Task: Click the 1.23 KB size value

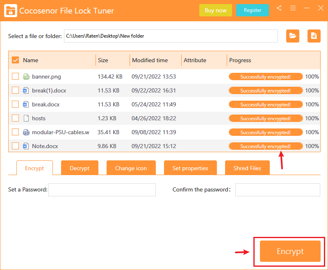Action: [x=107, y=118]
